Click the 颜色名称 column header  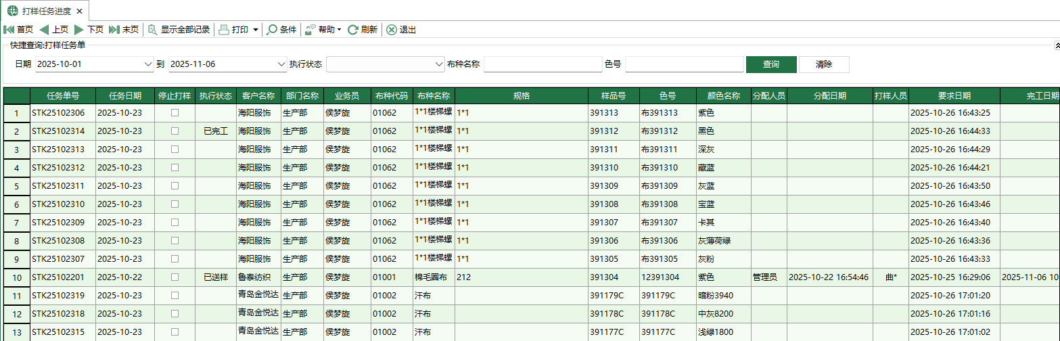tap(724, 95)
